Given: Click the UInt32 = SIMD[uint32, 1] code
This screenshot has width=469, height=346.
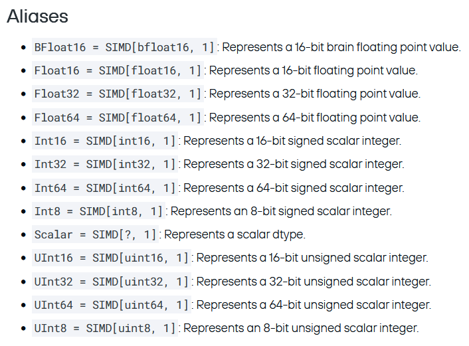Looking at the screenshot, I should tap(112, 282).
